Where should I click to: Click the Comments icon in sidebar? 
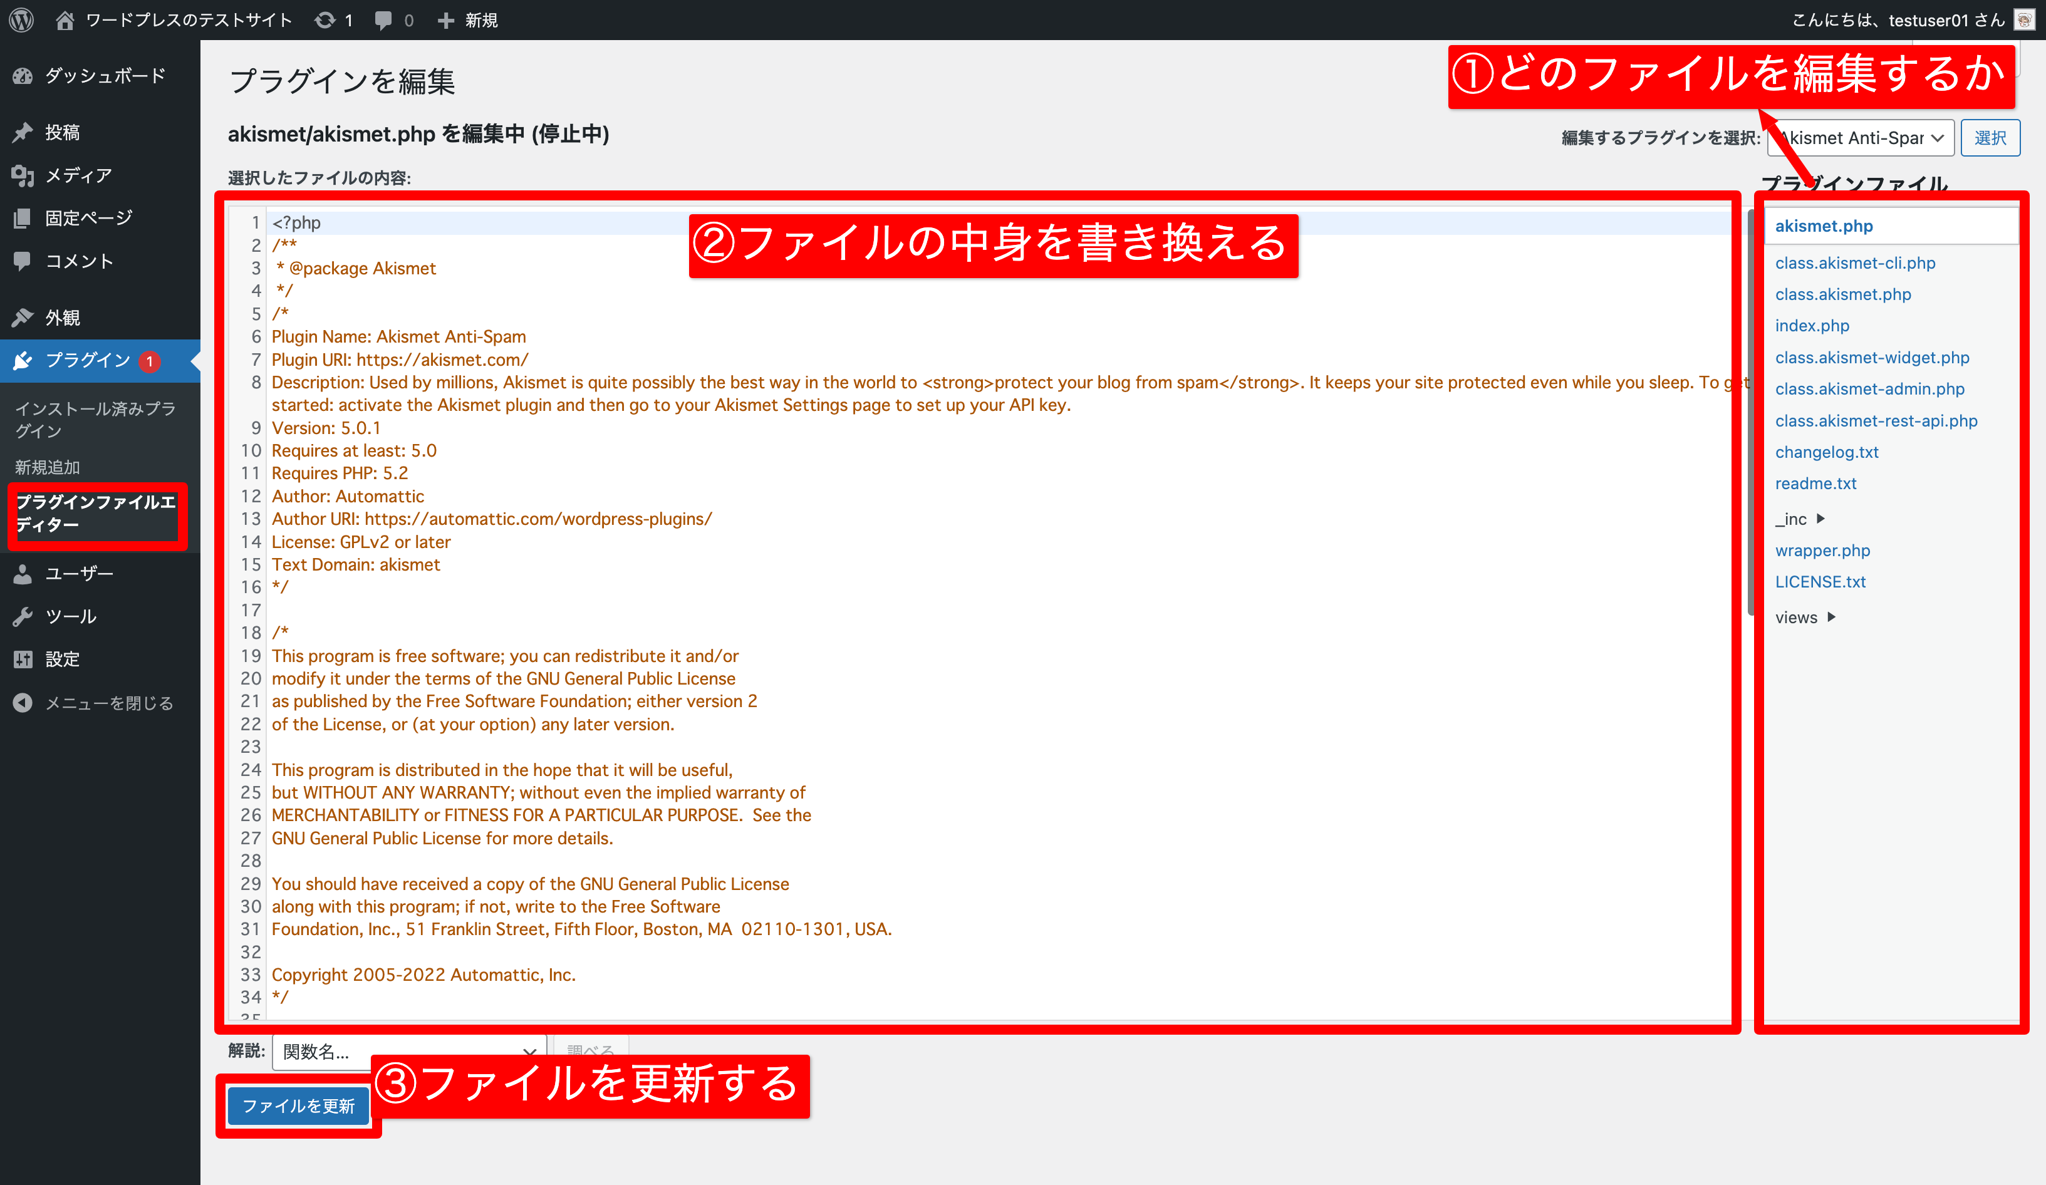(x=23, y=261)
